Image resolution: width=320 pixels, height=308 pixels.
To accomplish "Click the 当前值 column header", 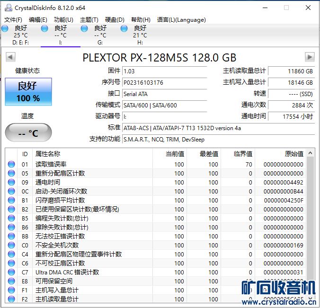I will click(169, 154).
